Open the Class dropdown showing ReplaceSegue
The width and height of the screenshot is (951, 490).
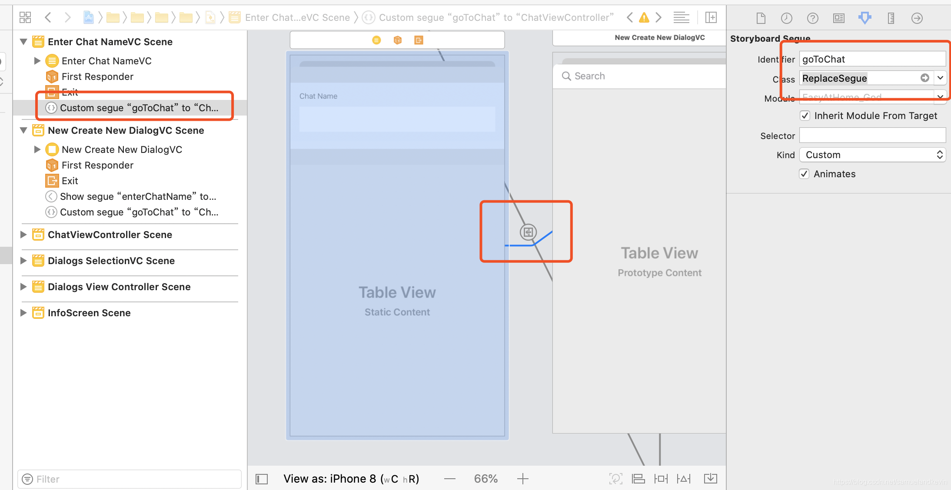pos(940,78)
